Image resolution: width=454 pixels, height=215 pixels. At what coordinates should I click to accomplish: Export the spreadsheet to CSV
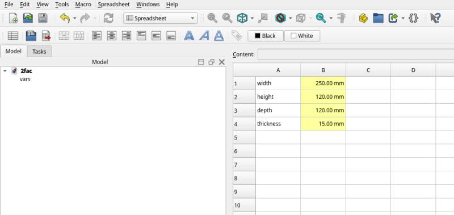(47, 36)
